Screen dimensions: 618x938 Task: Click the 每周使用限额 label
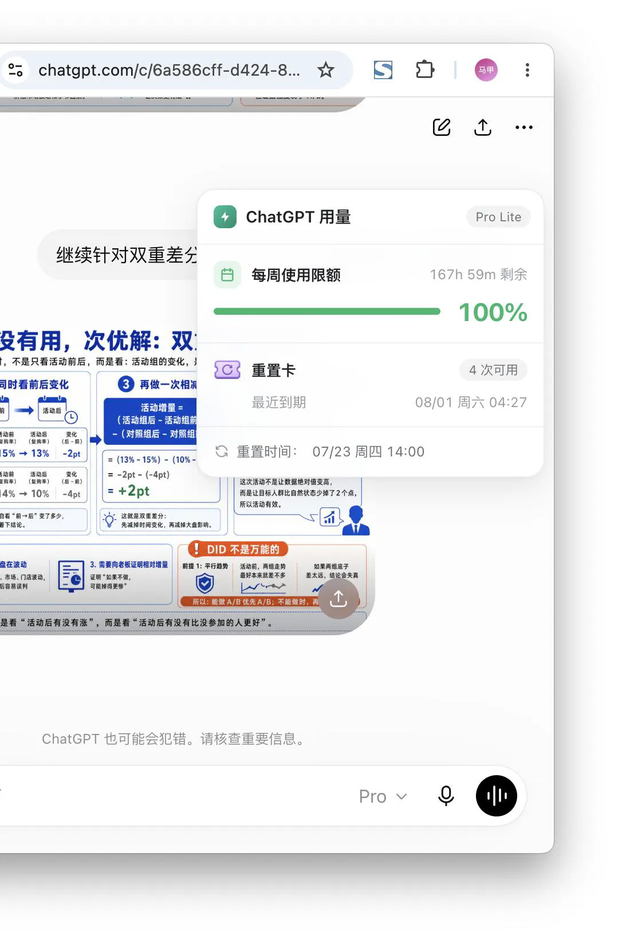click(296, 275)
